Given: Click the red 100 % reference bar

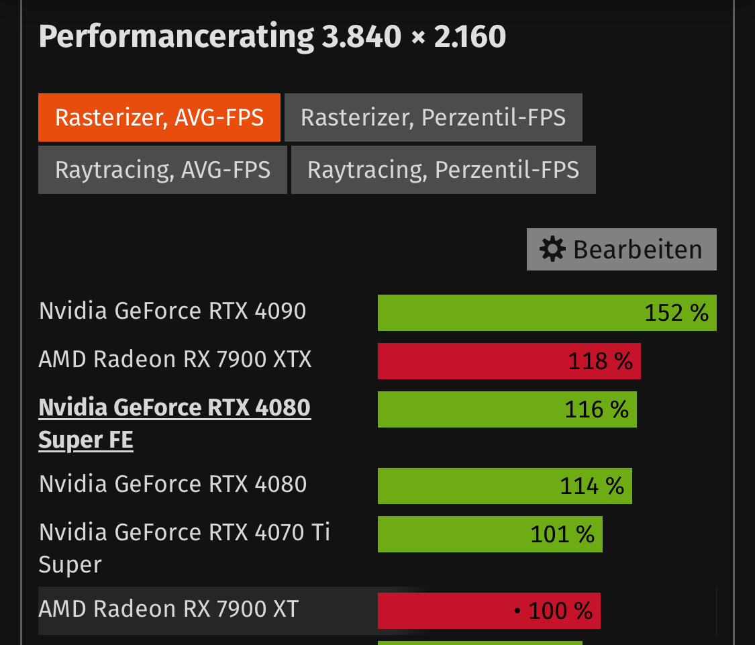Looking at the screenshot, I should click(489, 610).
